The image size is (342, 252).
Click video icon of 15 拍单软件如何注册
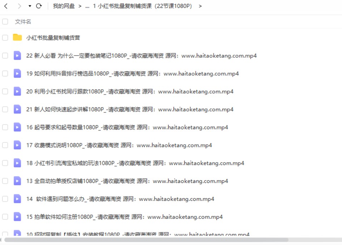(x=17, y=217)
